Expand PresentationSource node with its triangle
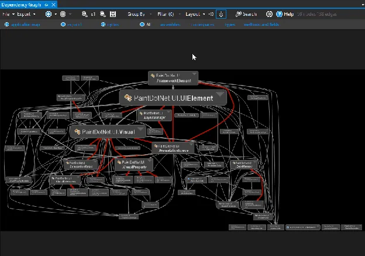This screenshot has height=256, width=365. click(x=191, y=145)
